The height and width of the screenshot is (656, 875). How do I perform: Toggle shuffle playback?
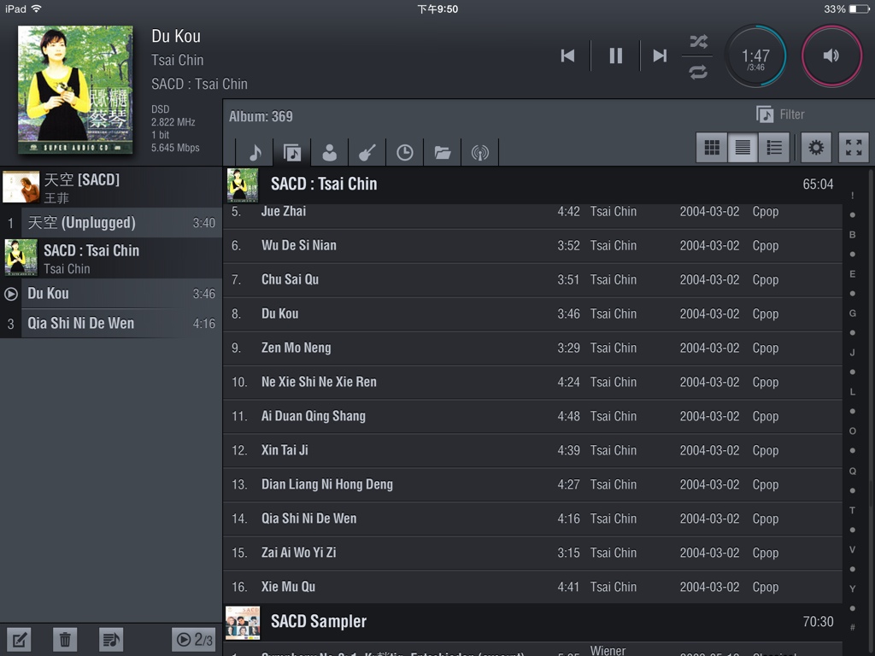pos(698,42)
